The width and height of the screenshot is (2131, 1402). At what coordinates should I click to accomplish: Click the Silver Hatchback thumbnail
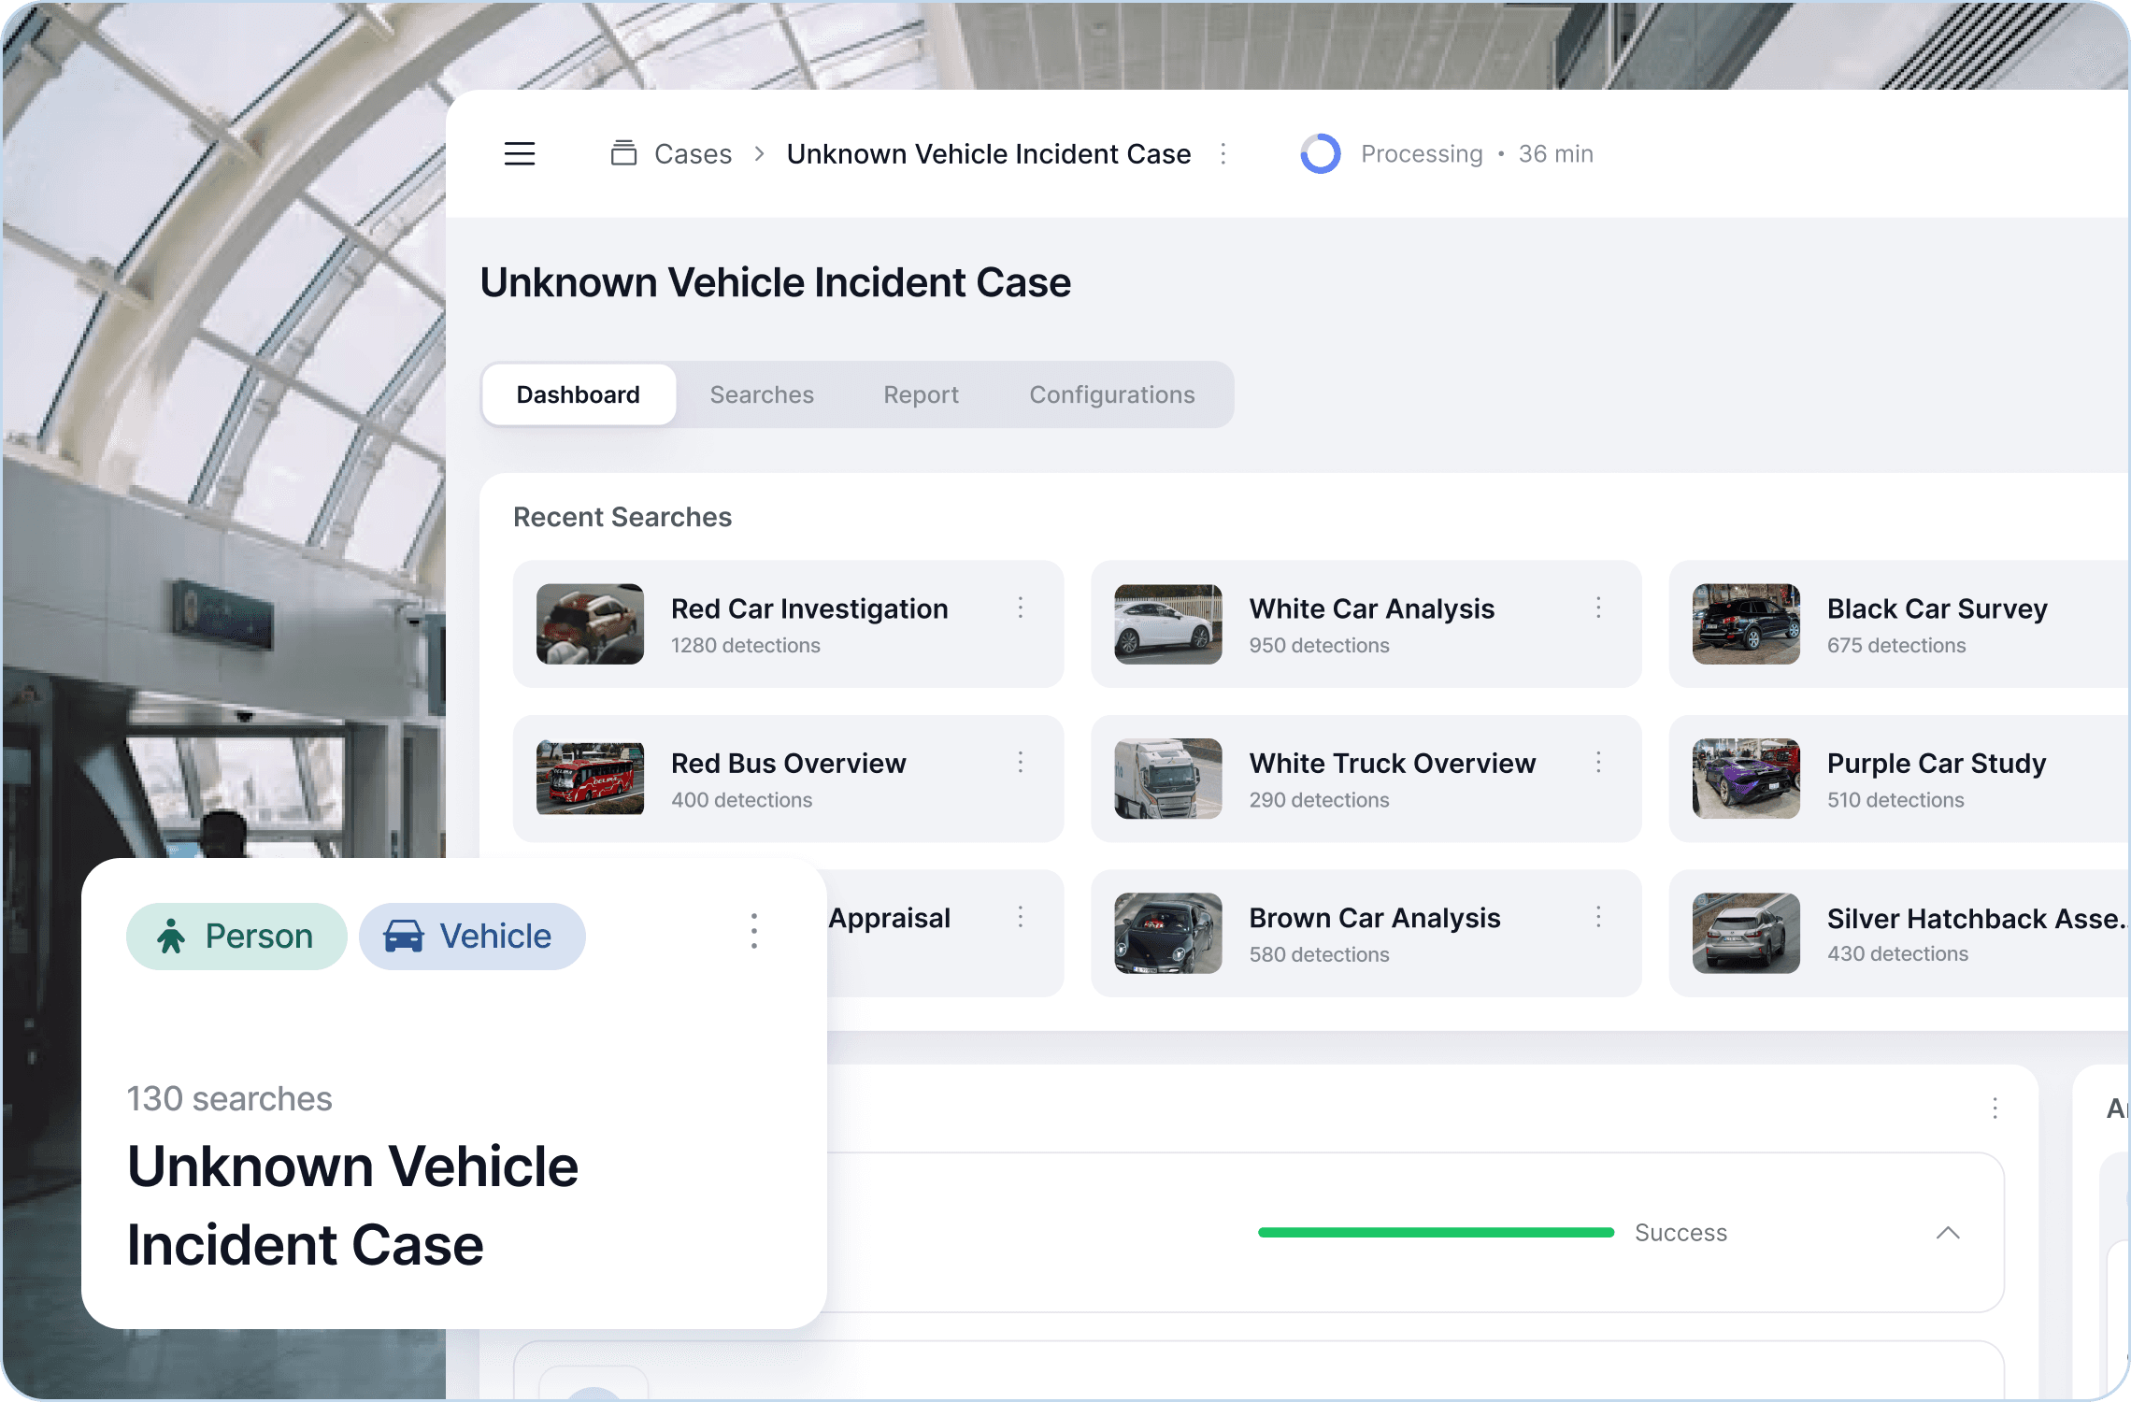pos(1746,933)
